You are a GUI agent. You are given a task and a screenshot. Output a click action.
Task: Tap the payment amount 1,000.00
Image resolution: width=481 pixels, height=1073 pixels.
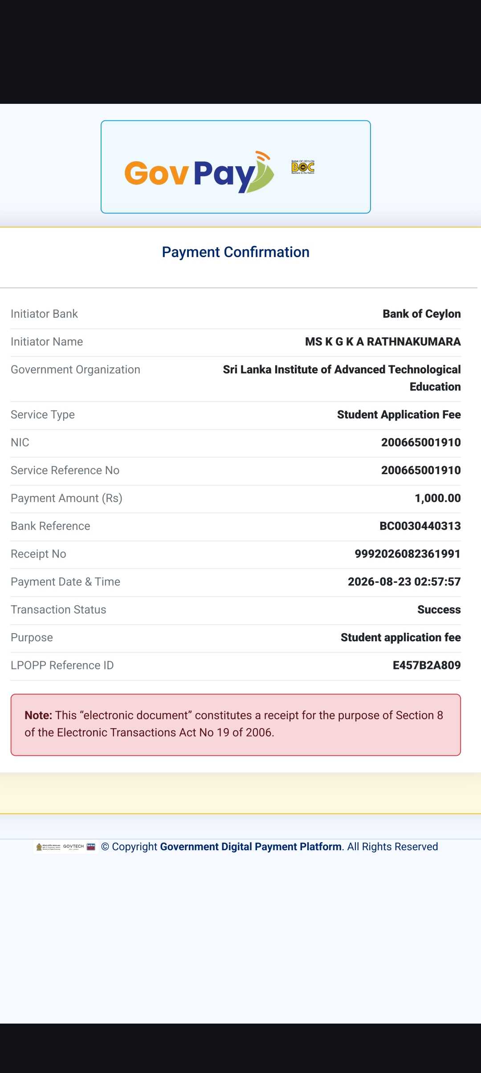click(438, 498)
